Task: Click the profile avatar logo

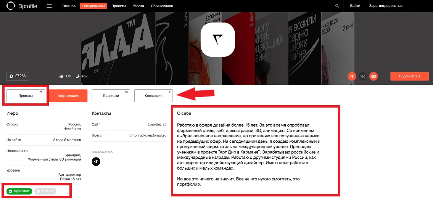Action: coord(217,40)
